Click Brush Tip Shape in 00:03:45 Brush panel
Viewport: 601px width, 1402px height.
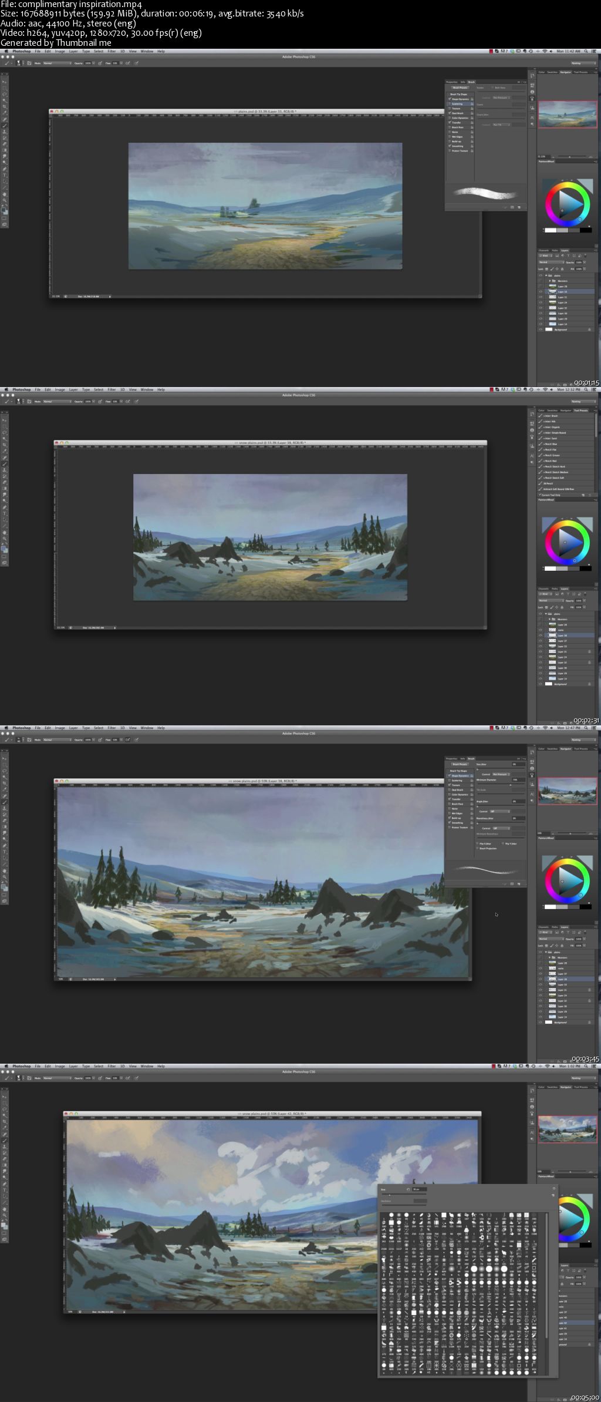[x=458, y=771]
